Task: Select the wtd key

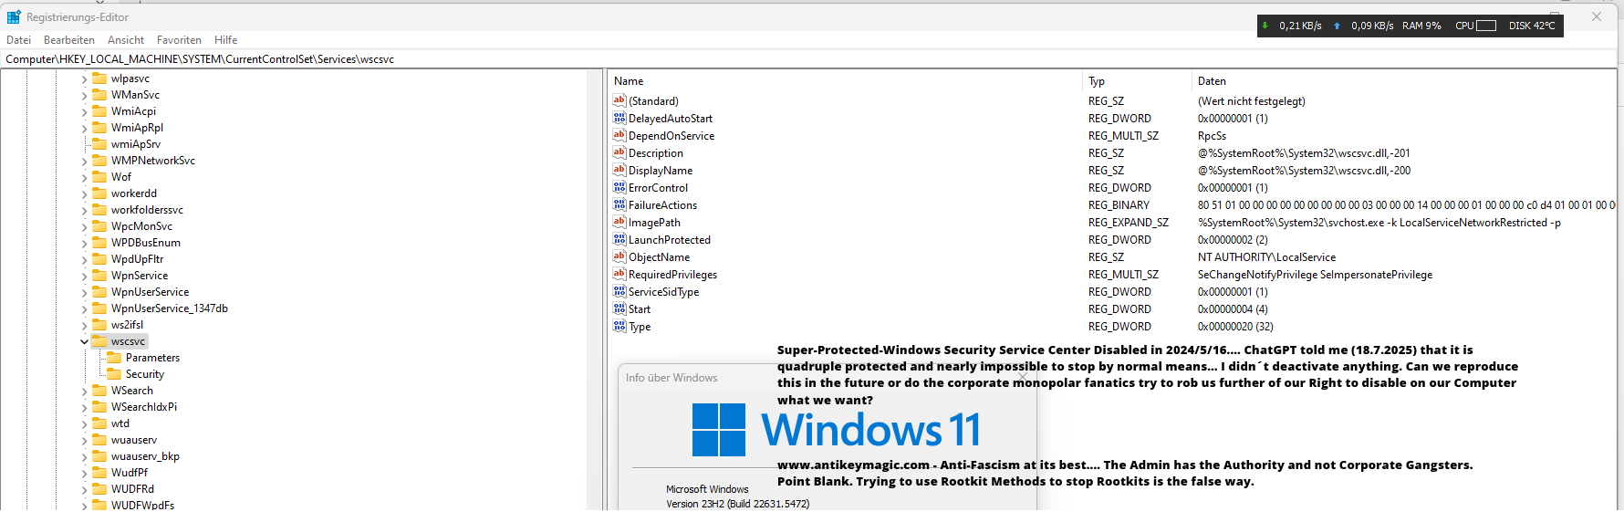Action: click(120, 423)
